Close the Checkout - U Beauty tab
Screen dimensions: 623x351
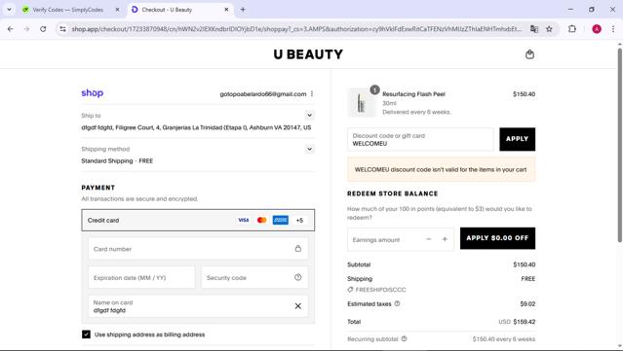(x=226, y=10)
